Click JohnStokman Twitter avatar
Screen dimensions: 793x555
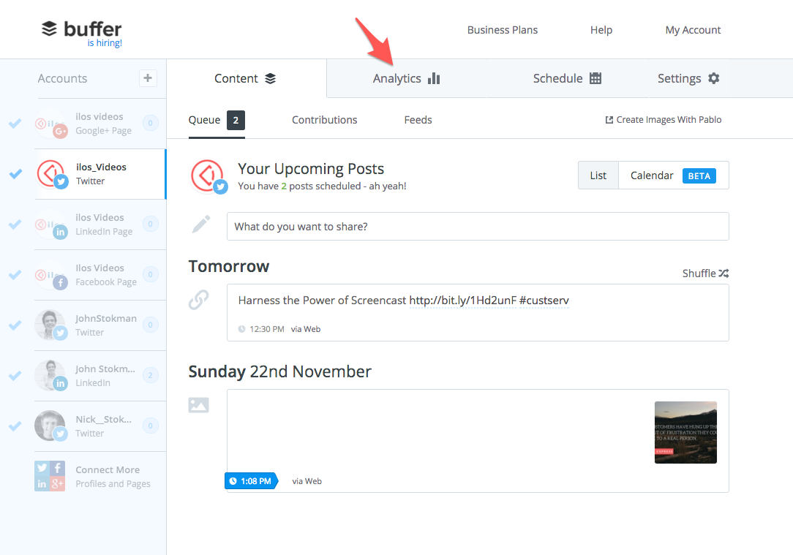(50, 325)
